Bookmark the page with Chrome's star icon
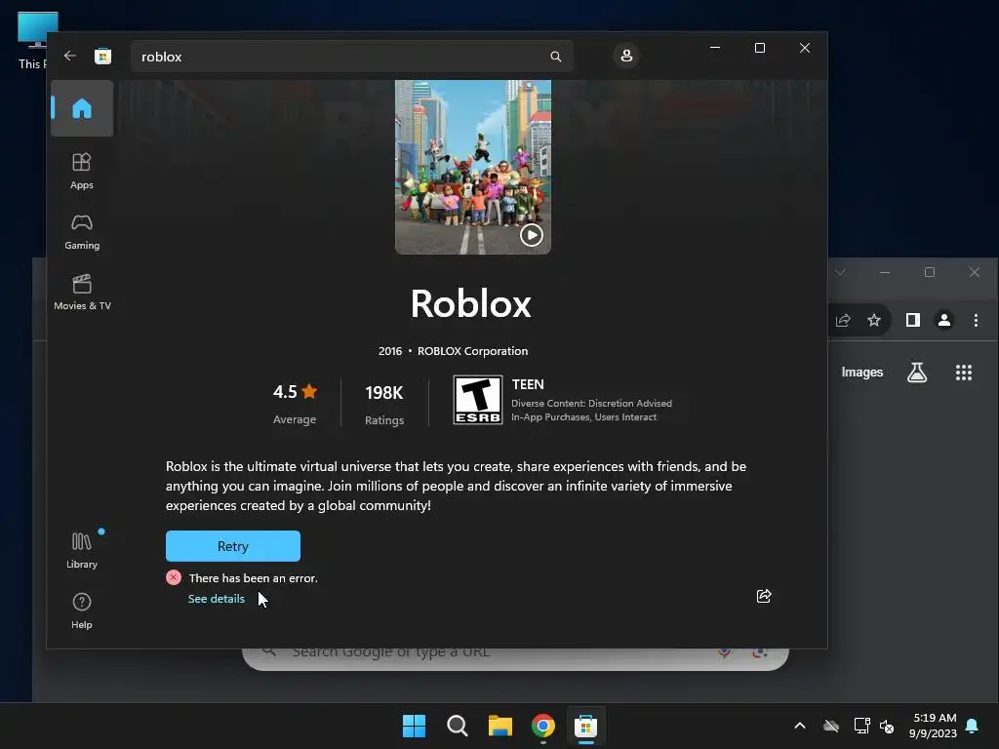 coord(874,320)
